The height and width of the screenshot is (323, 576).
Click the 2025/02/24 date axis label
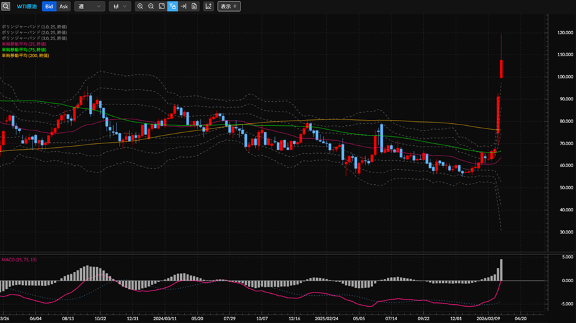(326, 318)
